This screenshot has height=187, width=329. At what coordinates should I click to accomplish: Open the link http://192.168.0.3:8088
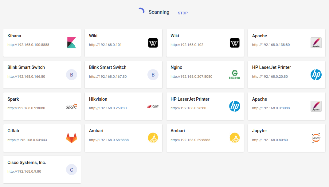coord(271,108)
